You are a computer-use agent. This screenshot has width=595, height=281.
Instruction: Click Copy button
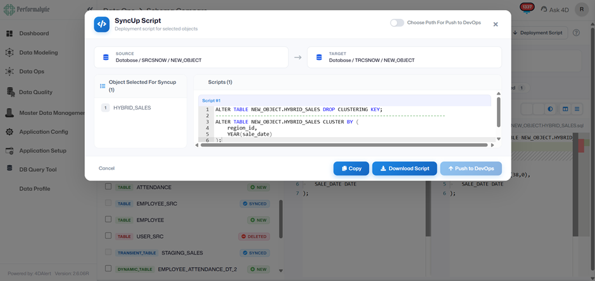351,169
